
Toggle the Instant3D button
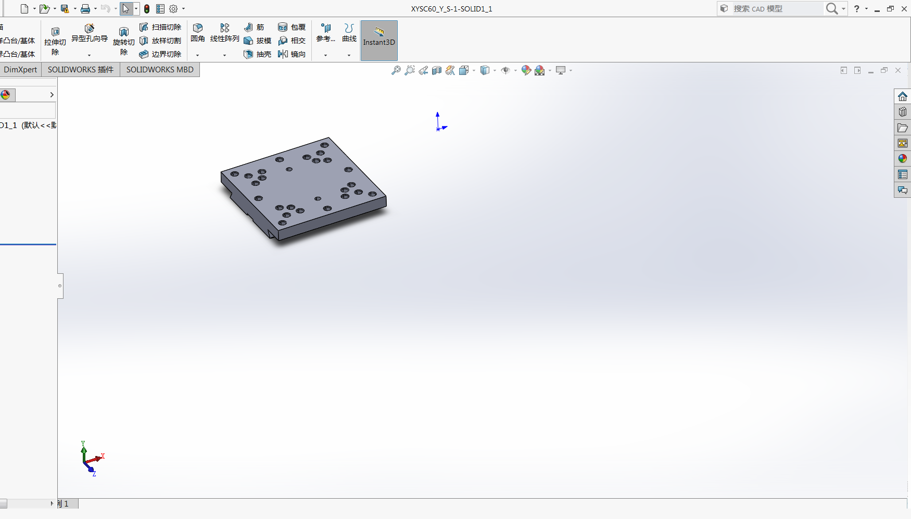[378, 40]
